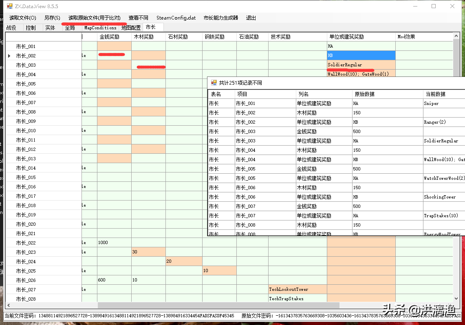The width and height of the screenshot is (465, 325).
Task: Click 退出 to exit the app
Action: (x=251, y=18)
